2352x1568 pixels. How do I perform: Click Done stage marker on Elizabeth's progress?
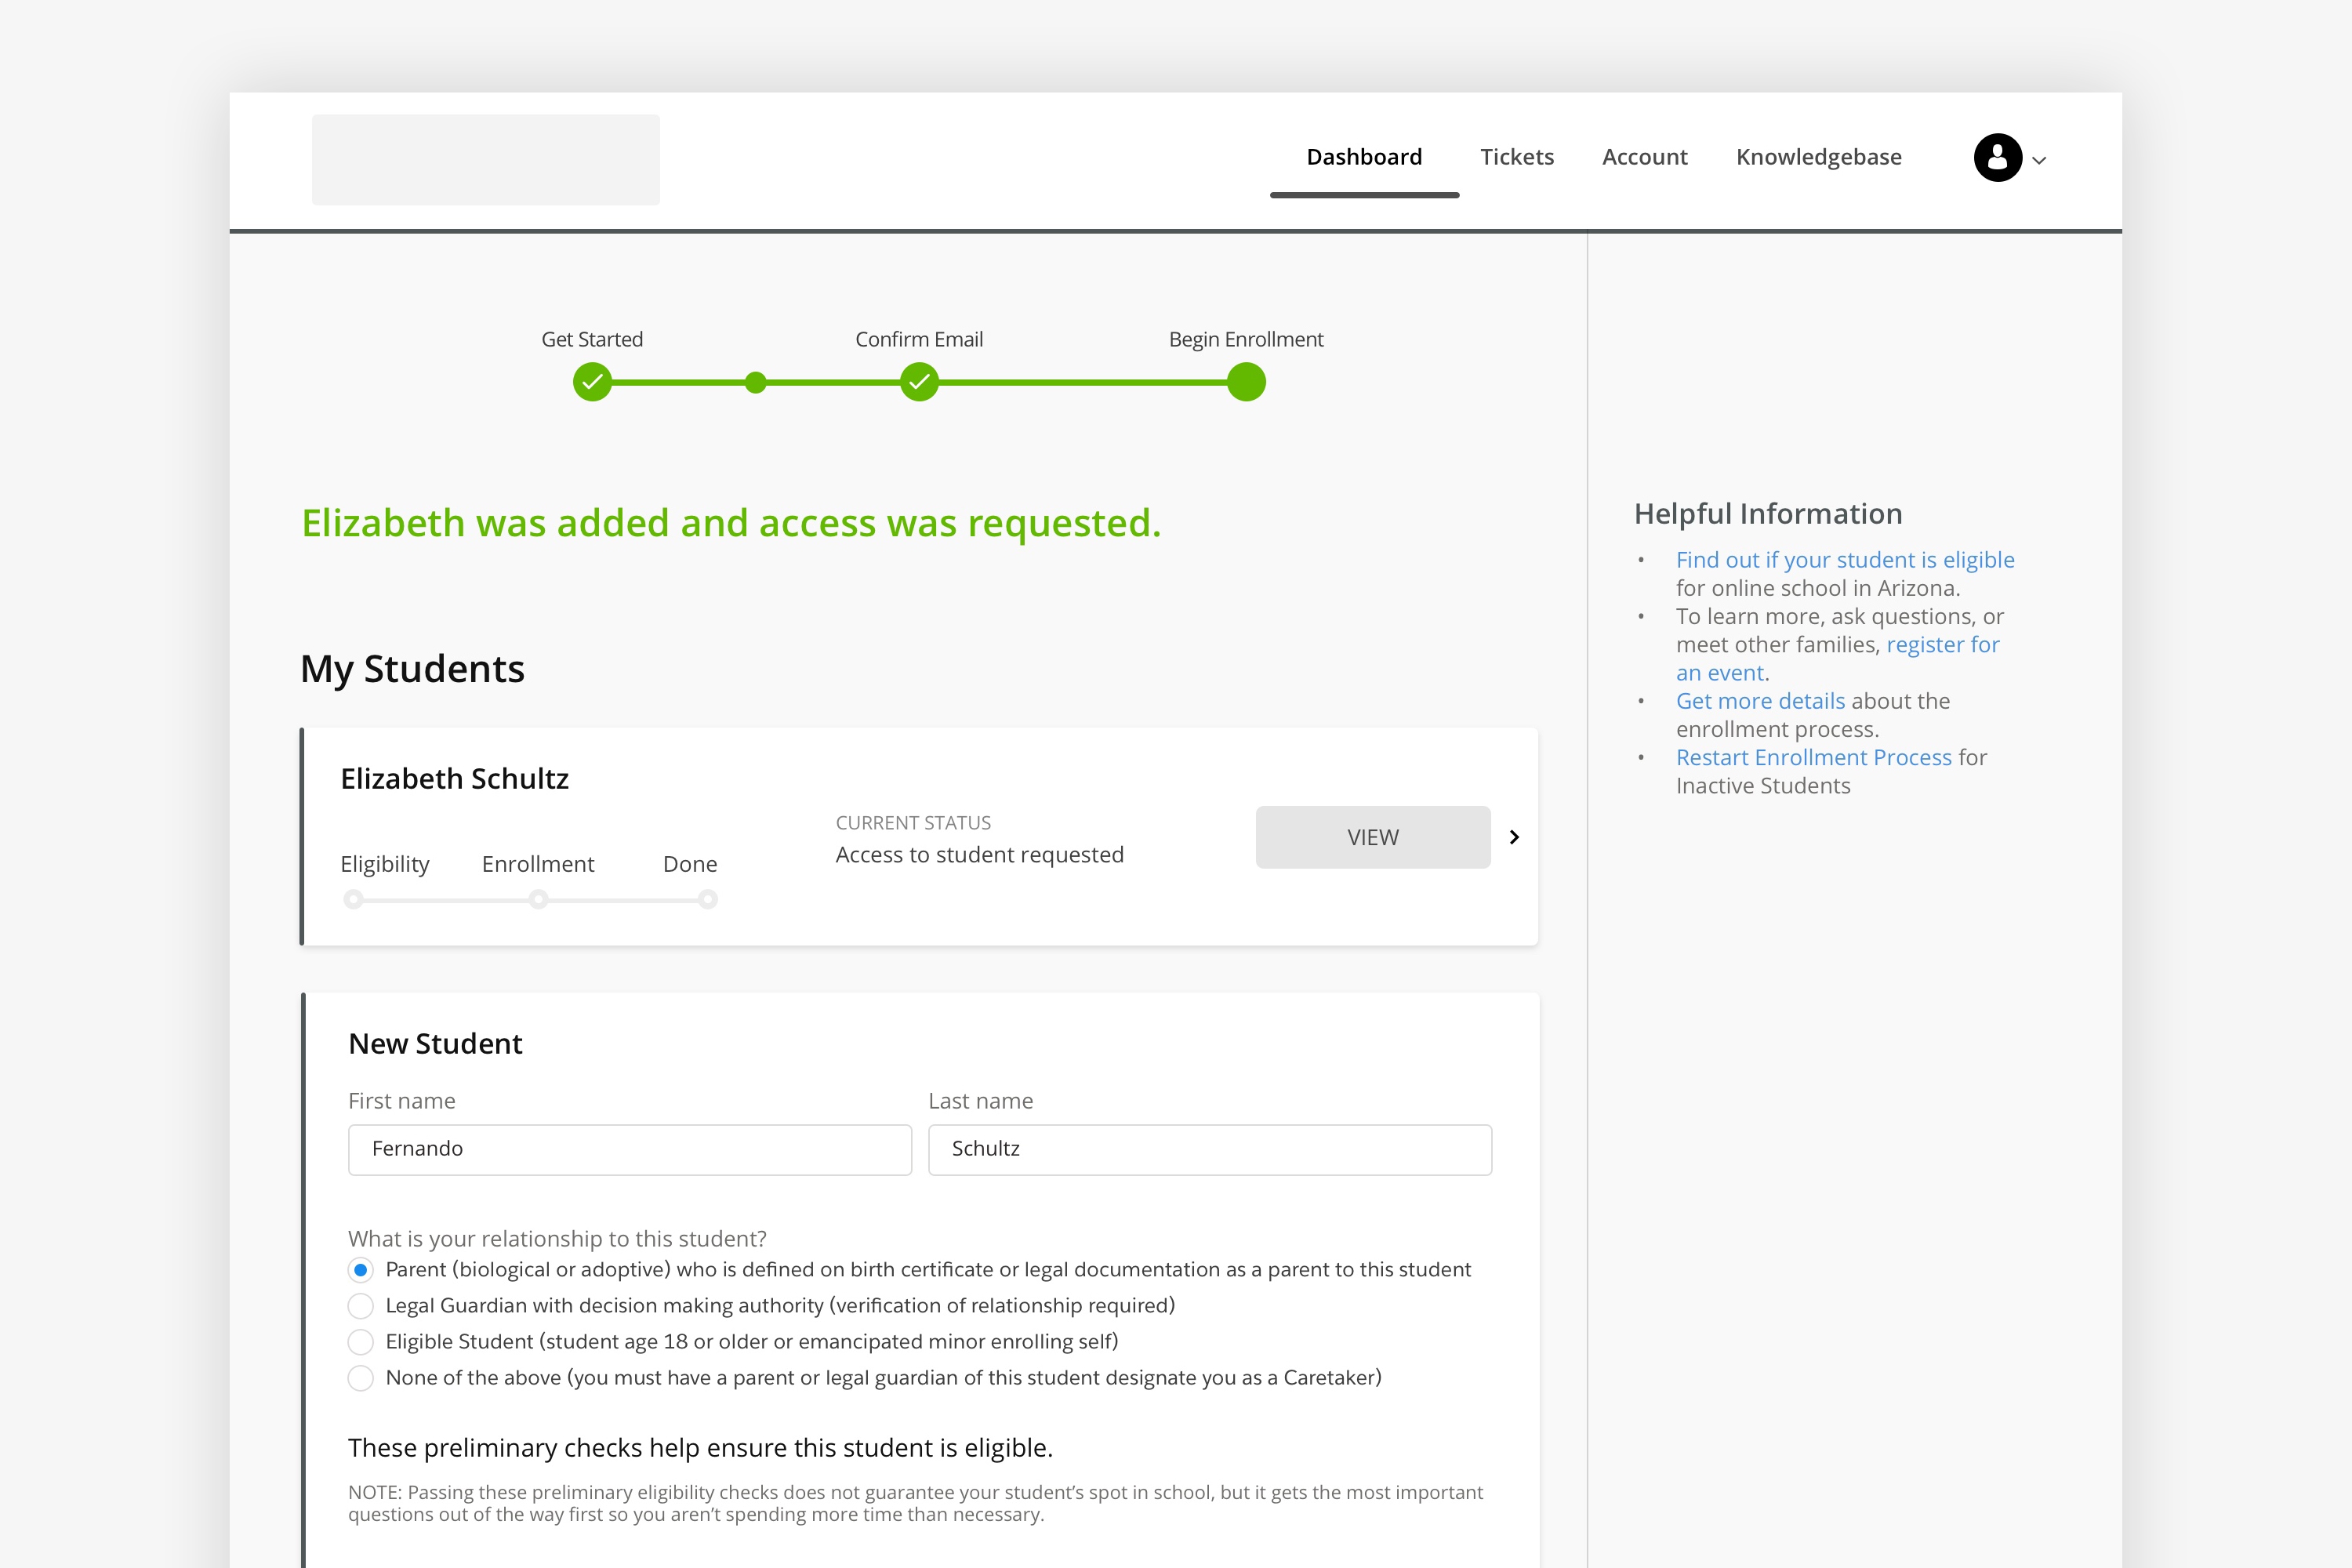[x=708, y=899]
